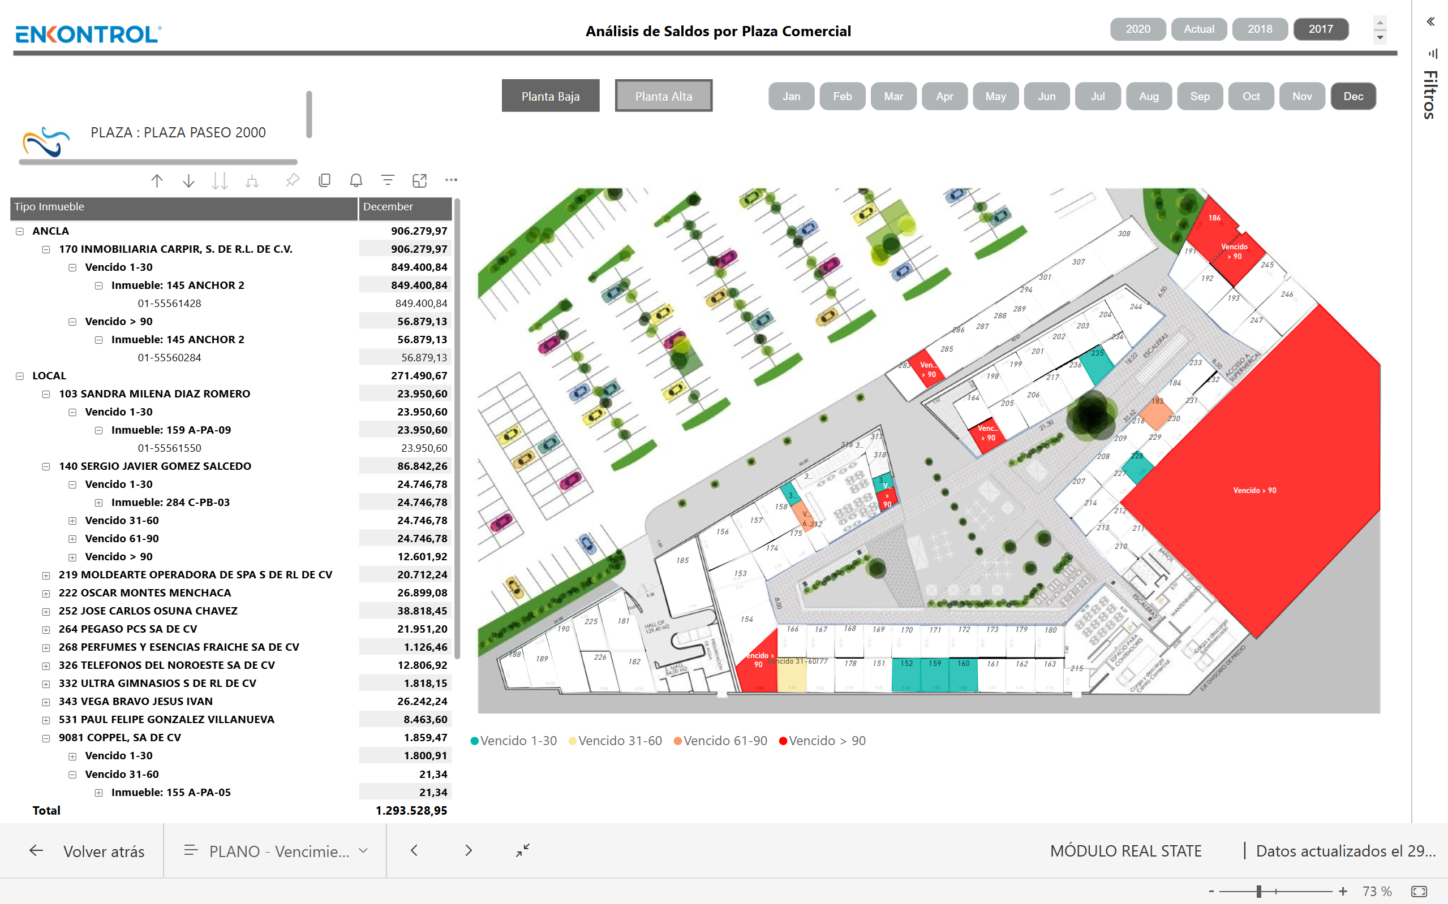Select the Nov month button
Viewport: 1448px width, 904px height.
pos(1302,96)
